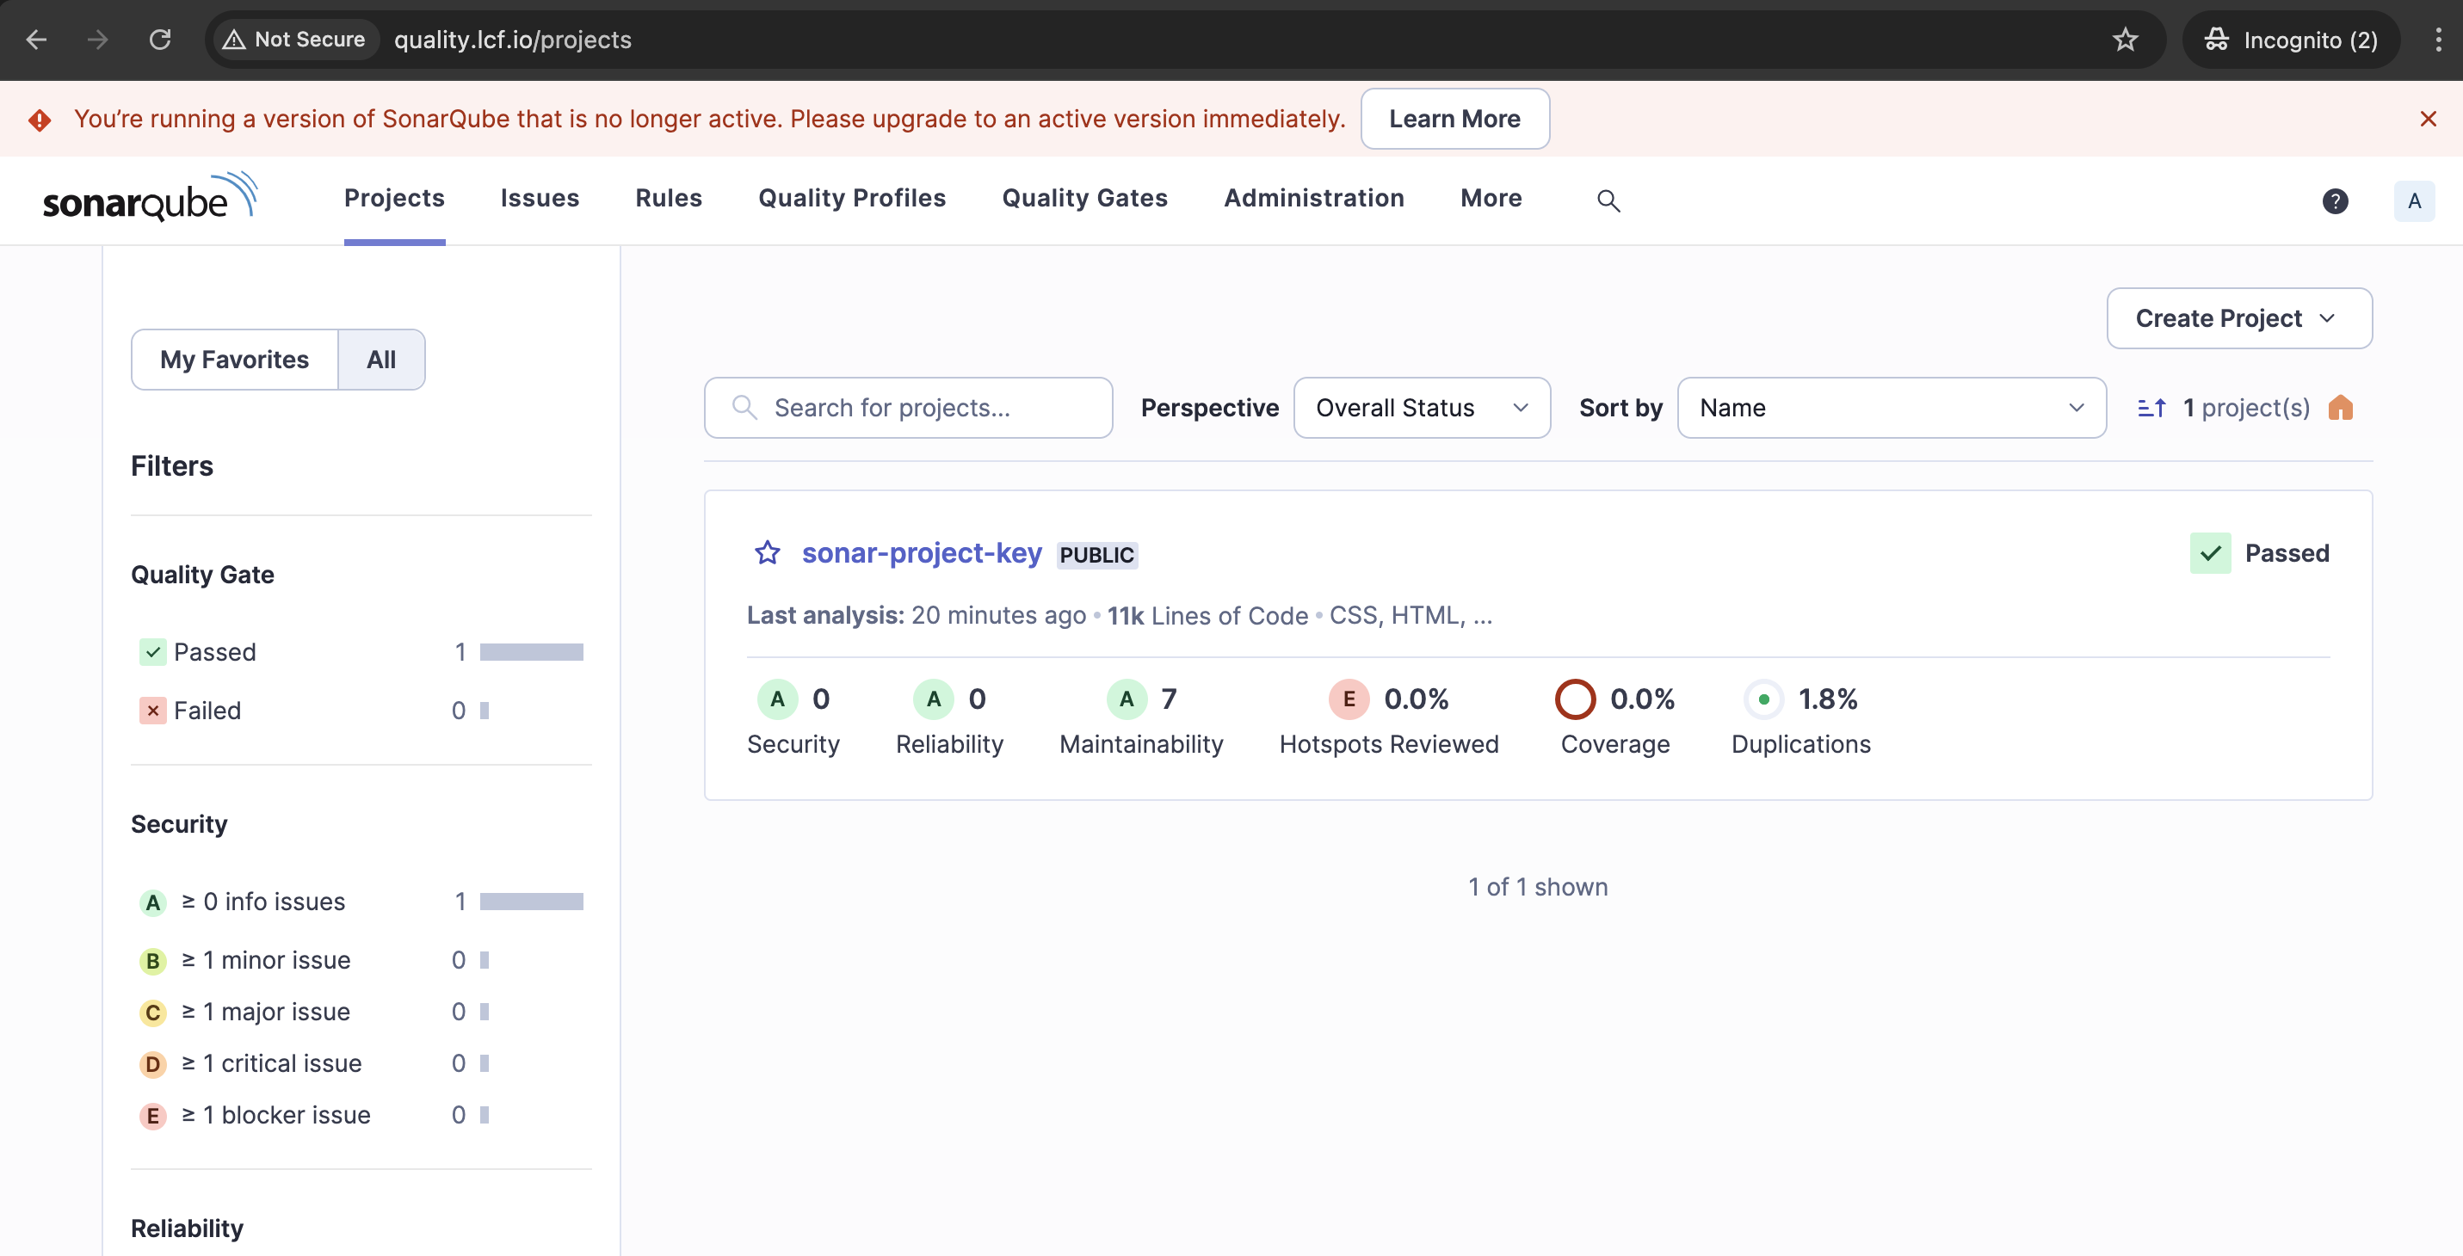The height and width of the screenshot is (1256, 2463).
Task: Bookmark page with browser star icon
Action: (x=2125, y=40)
